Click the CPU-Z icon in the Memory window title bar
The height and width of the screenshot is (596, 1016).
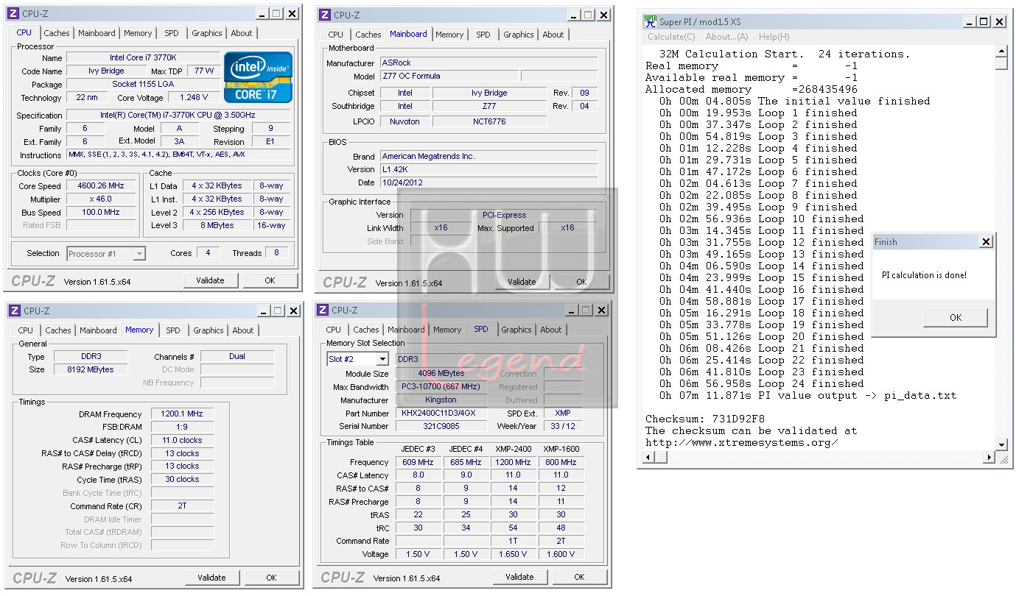coord(14,311)
